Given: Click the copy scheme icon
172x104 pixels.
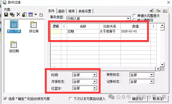Looking at the screenshot, I should 24,15.
